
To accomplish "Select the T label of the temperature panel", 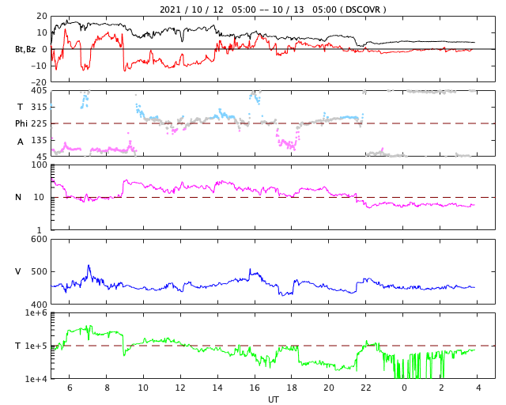I will coord(18,346).
